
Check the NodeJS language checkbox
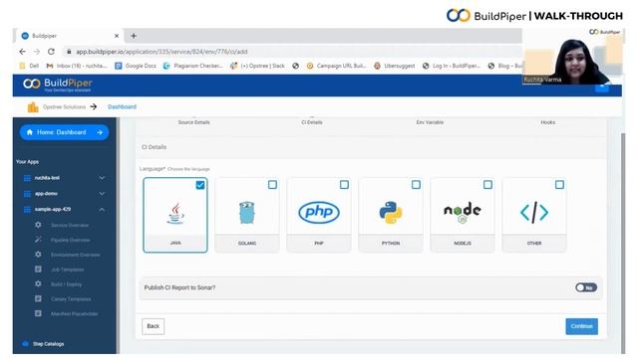487,185
